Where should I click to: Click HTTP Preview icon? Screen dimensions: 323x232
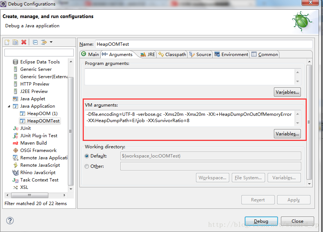tap(16, 84)
